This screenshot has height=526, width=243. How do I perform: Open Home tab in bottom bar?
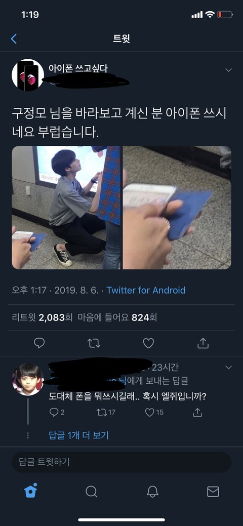pyautogui.click(x=31, y=491)
